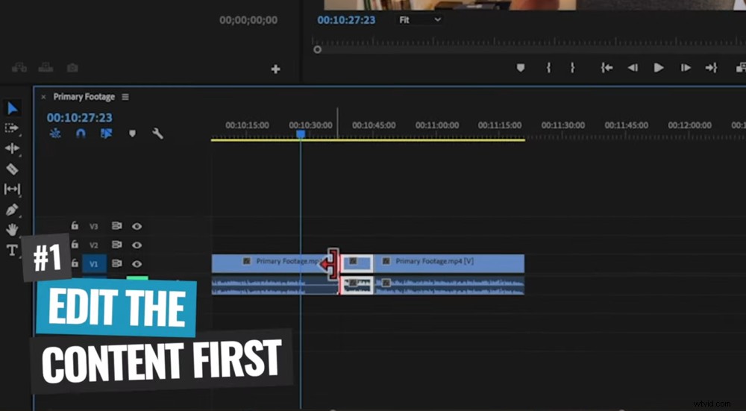Viewport: 746px width, 411px height.
Task: Open timeline display settings wrench
Action: pyautogui.click(x=157, y=134)
